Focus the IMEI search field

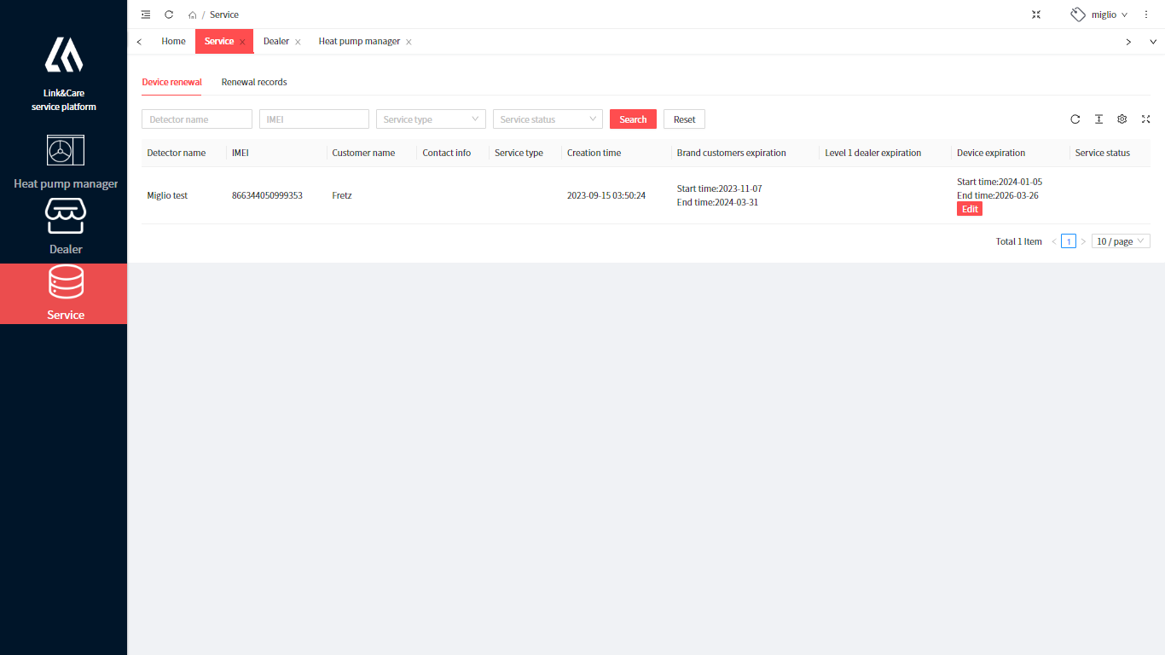coord(314,119)
